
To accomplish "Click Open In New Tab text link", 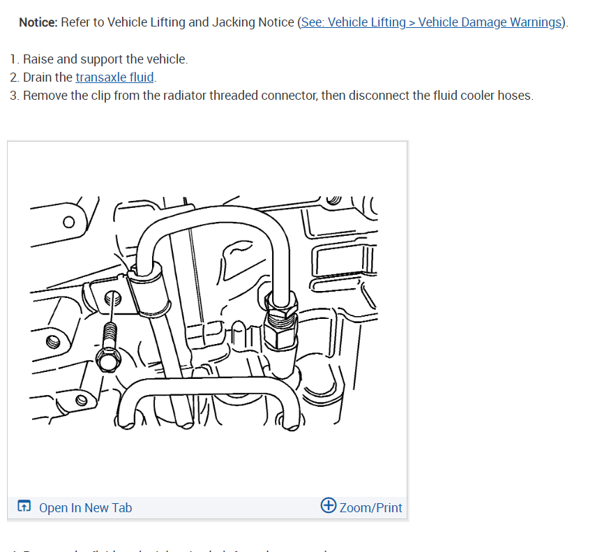I will (x=85, y=507).
